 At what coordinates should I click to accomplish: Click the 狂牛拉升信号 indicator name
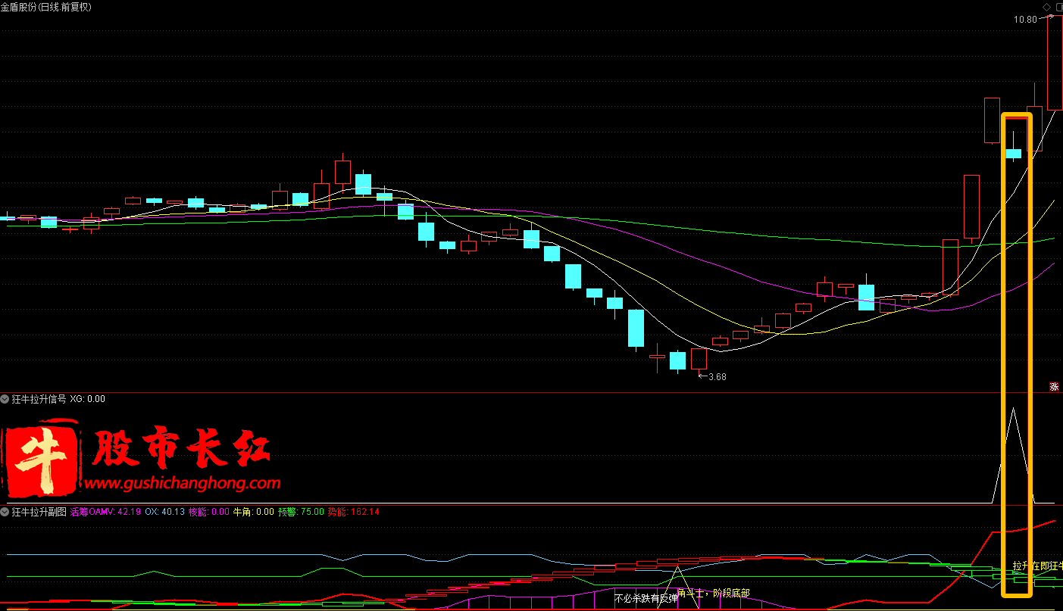[39, 399]
